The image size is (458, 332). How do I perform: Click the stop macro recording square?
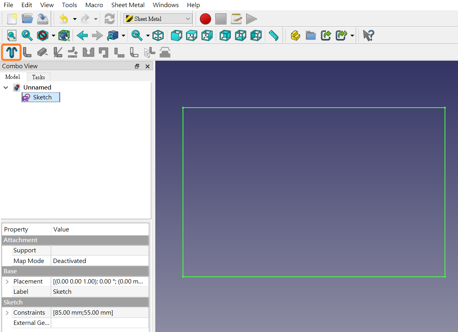(x=221, y=19)
